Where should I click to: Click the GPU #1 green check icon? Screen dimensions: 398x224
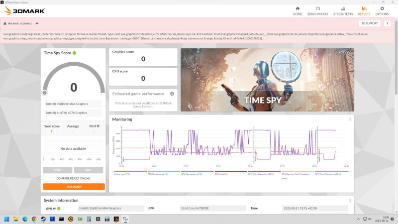point(59,209)
